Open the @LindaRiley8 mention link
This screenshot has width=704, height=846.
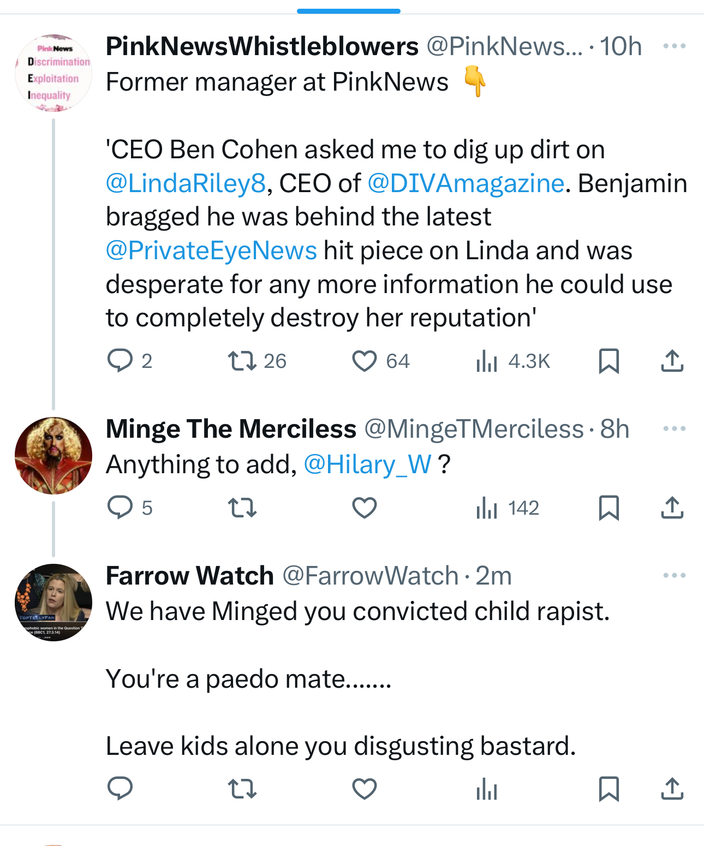click(186, 183)
